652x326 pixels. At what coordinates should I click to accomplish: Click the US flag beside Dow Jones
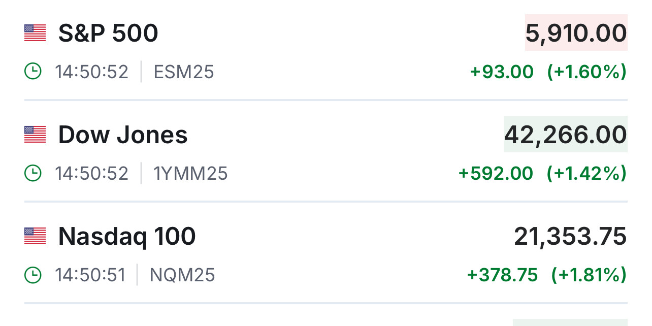(35, 135)
